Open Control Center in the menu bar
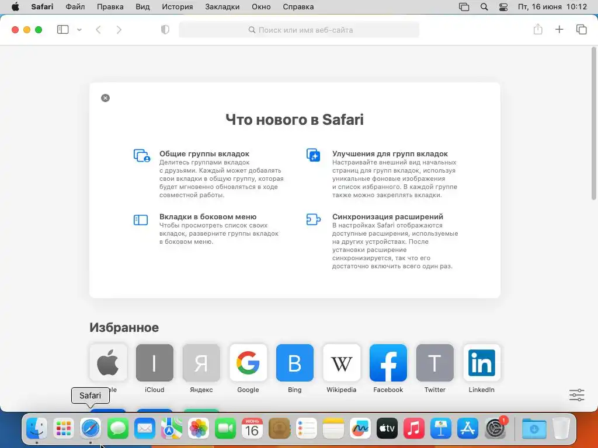Image resolution: width=598 pixels, height=448 pixels. coord(503,7)
